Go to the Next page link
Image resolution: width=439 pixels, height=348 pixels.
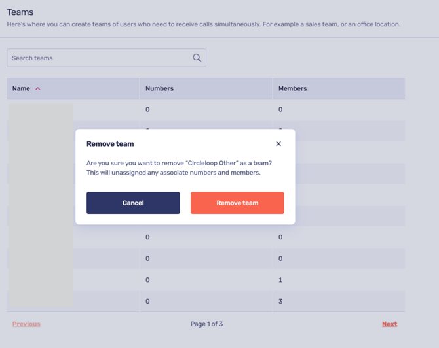pos(389,324)
